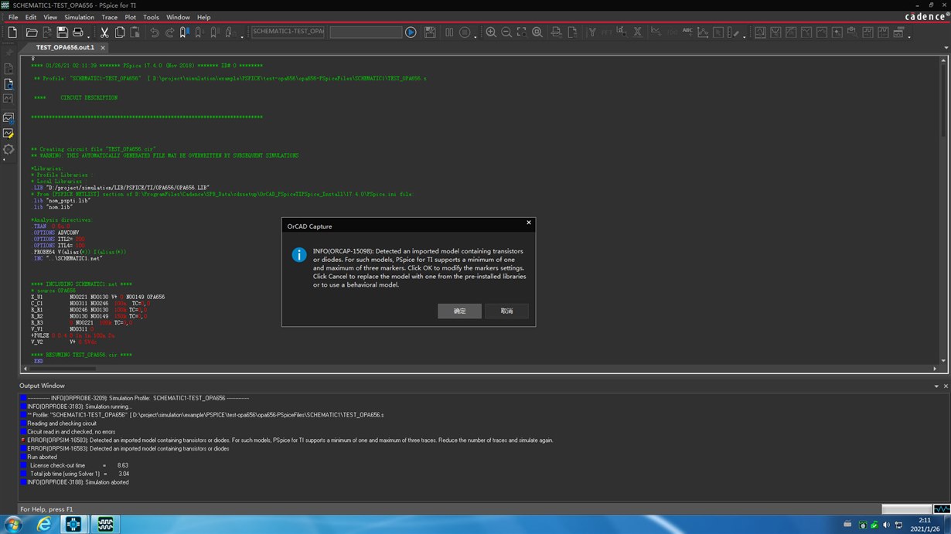Click the top document icon in left sidebar
Viewport: 951px width, 534px height.
tap(9, 68)
